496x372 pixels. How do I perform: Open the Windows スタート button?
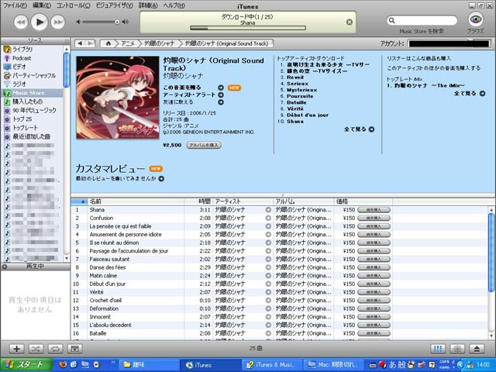click(x=26, y=365)
